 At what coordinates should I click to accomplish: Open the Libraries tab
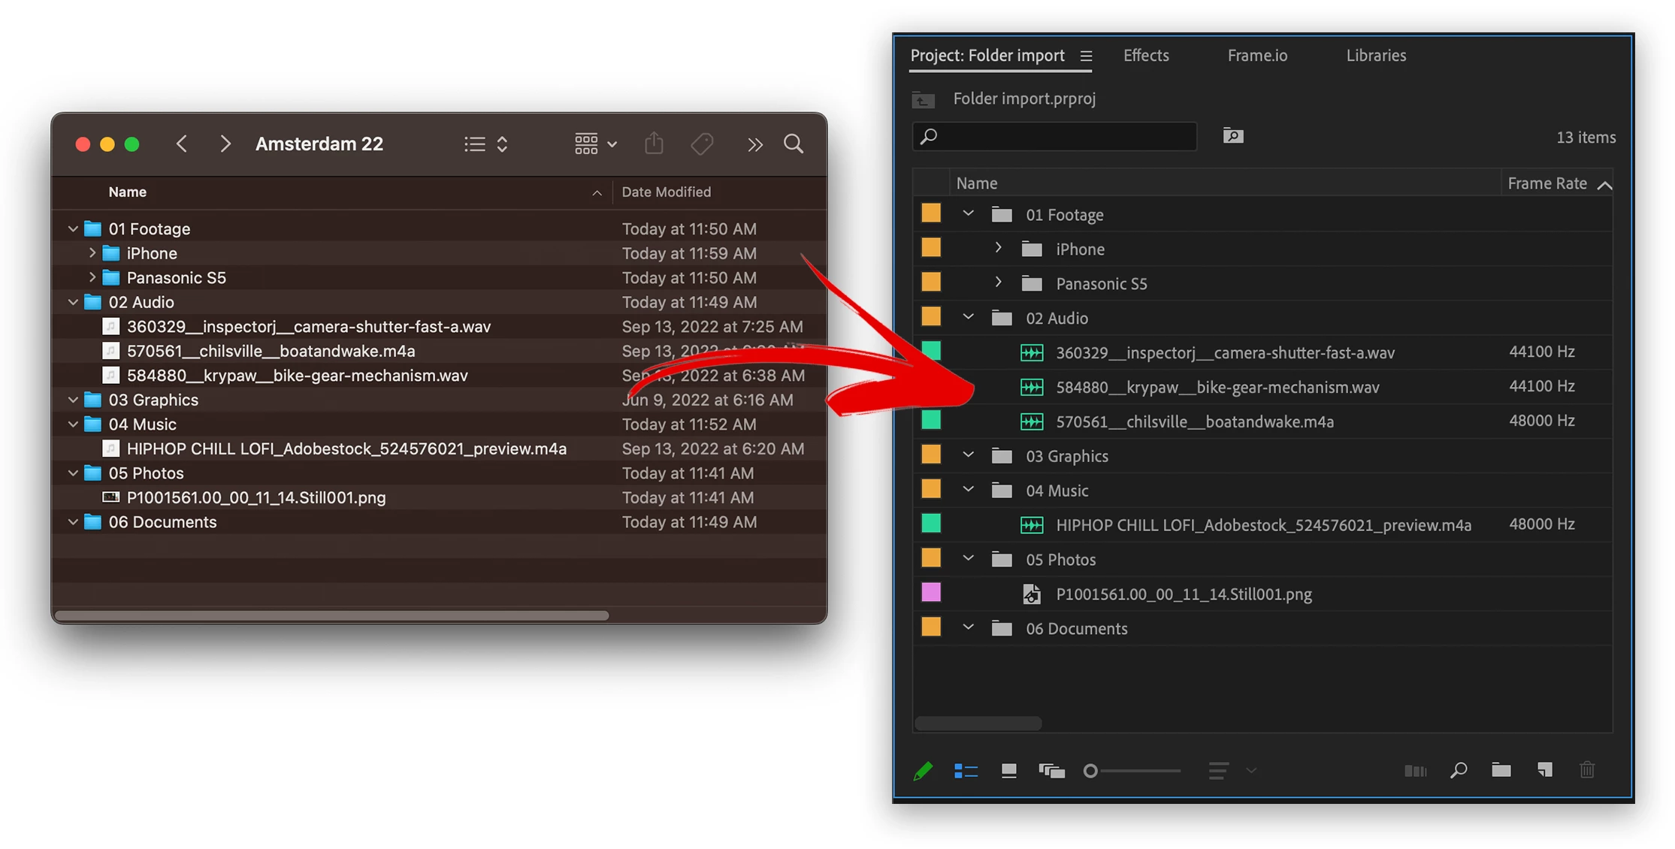pyautogui.click(x=1375, y=56)
